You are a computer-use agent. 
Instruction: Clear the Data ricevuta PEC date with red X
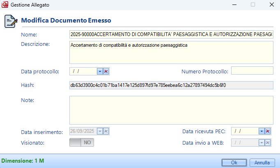[x=267, y=131]
